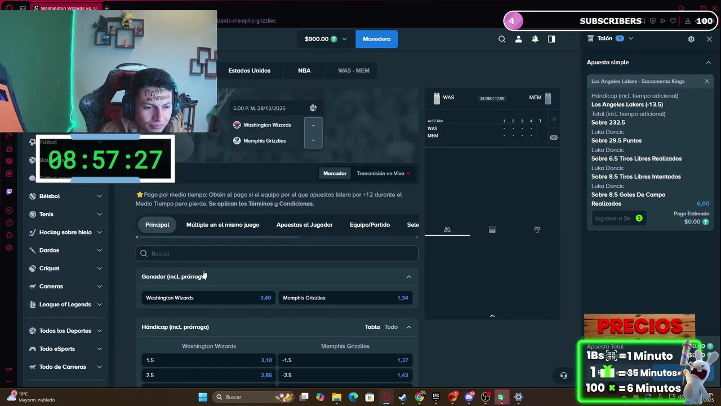
Task: Open the jersey tab icon in scoreboard
Action: (537, 230)
